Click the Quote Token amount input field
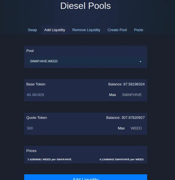The height and width of the screenshot is (180, 175). [x=71, y=128]
